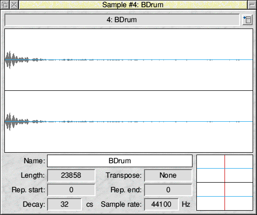Click the send-window-to-back icon
Image resolution: width=257 pixels, height=215 pixels.
coord(5,5)
